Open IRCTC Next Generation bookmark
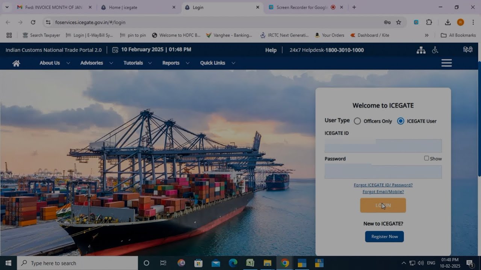The width and height of the screenshot is (481, 270). [x=284, y=35]
